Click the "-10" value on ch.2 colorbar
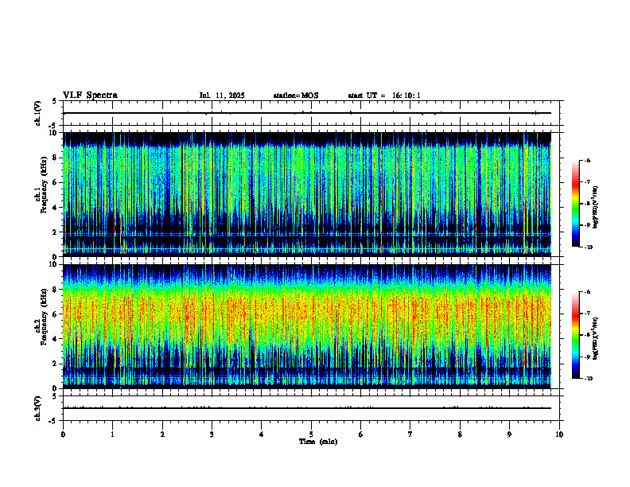Screen dimensions: 630x487 click(588, 379)
